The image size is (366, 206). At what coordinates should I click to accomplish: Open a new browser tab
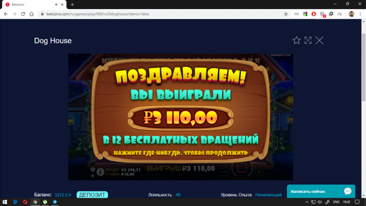tap(72, 4)
